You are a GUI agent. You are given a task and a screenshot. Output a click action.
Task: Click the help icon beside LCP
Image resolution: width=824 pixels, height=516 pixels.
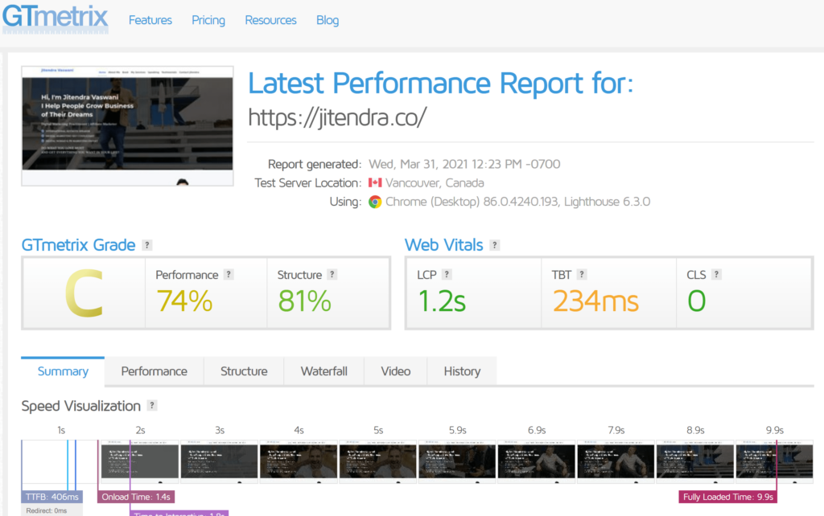(447, 275)
